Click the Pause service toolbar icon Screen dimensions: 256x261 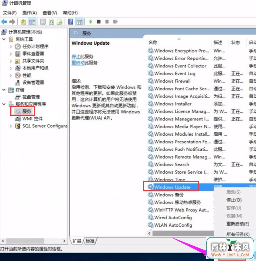107,22
